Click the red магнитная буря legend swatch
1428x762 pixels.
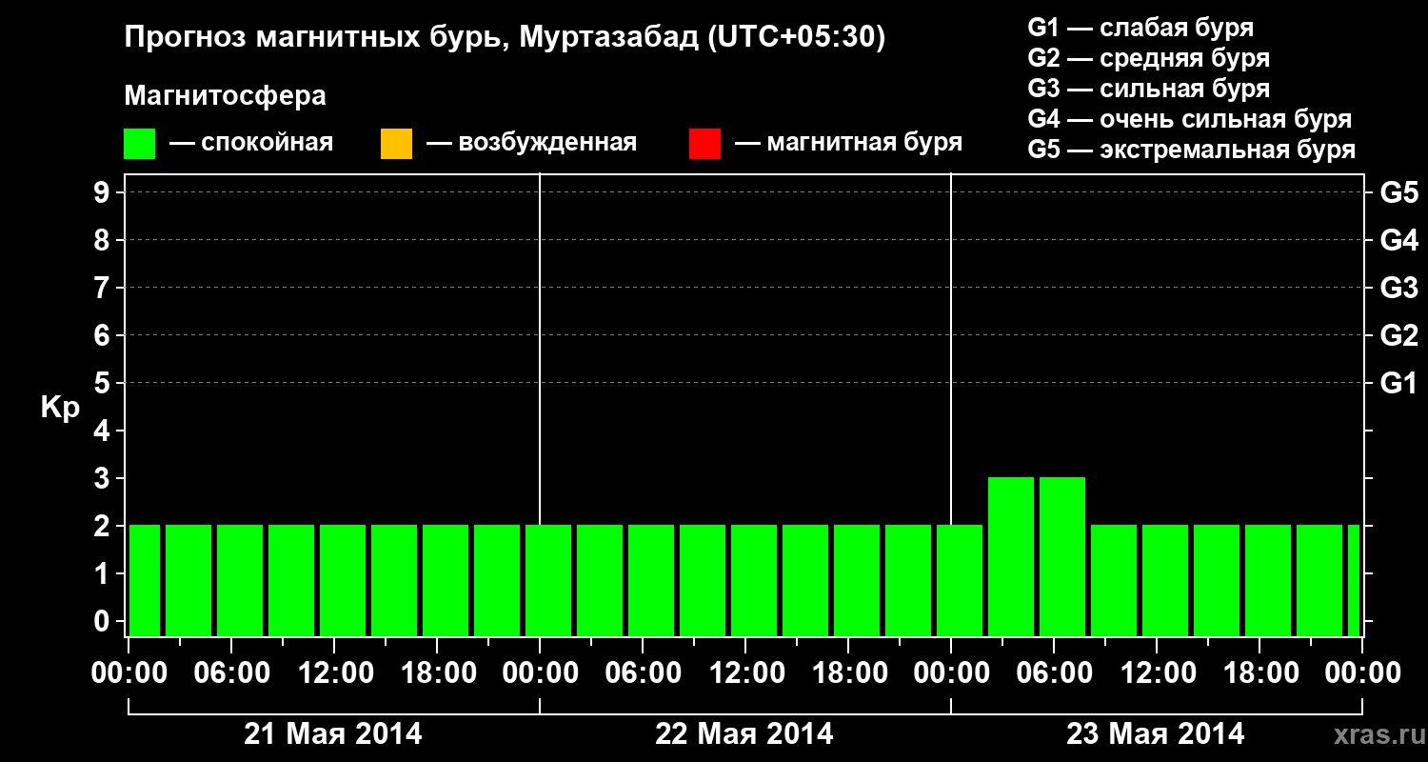coord(704,144)
